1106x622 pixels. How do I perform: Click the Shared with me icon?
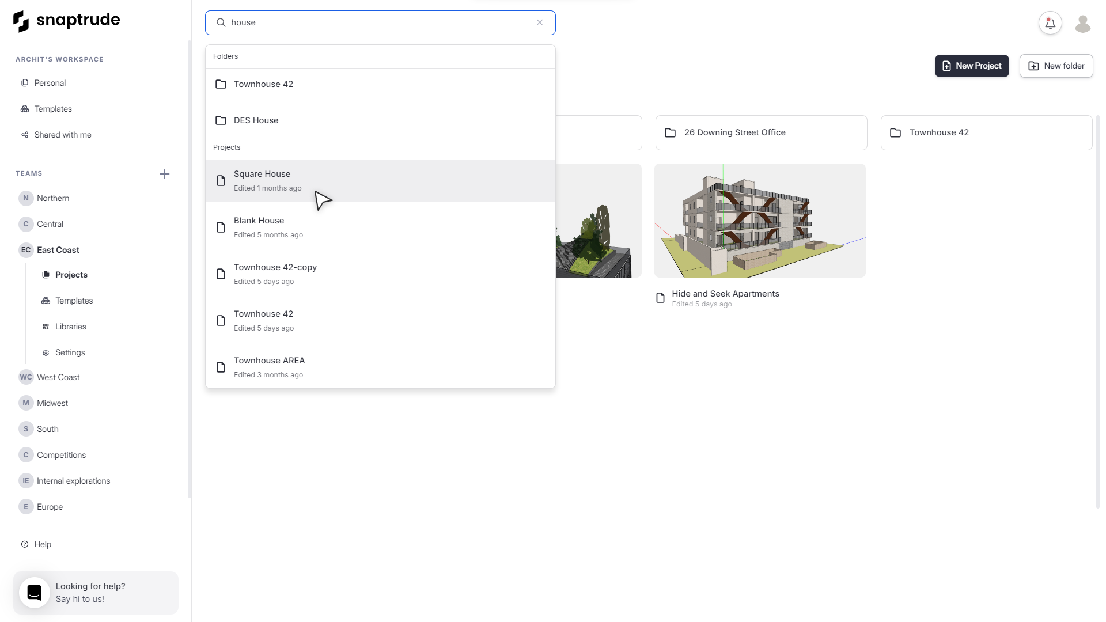[x=25, y=135]
